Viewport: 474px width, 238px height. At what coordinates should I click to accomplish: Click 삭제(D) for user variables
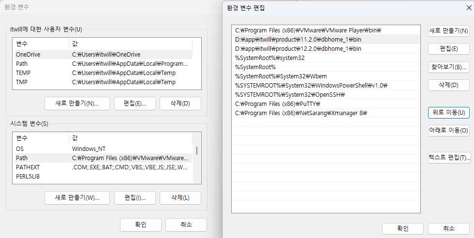pyautogui.click(x=180, y=104)
